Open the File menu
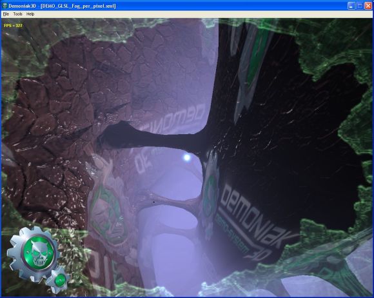This screenshot has width=374, height=298. pos(6,14)
